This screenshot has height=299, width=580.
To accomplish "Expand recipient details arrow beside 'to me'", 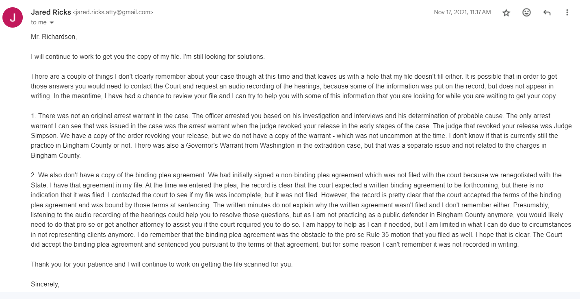I will (52, 23).
